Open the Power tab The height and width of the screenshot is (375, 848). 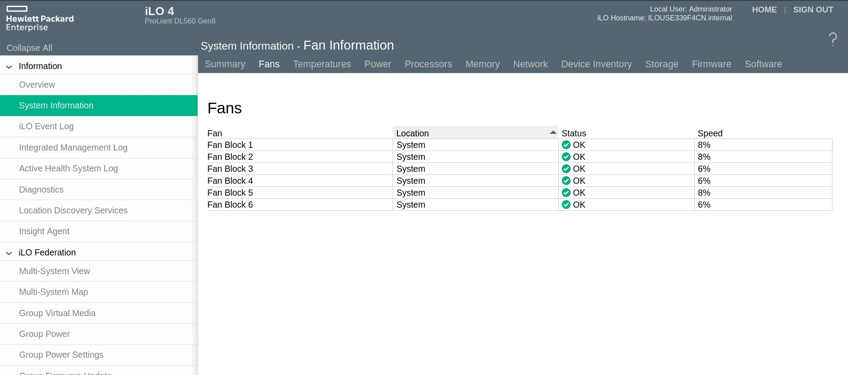[378, 64]
